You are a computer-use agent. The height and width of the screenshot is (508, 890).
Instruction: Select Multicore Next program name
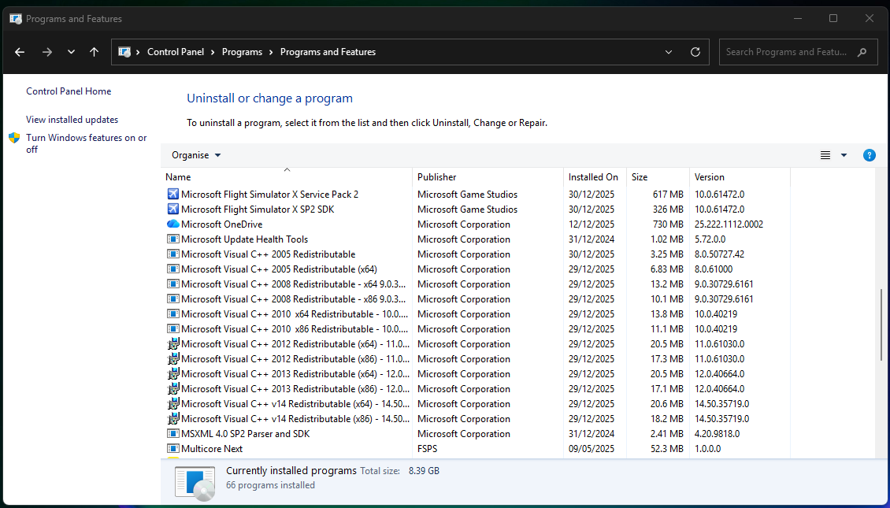coord(212,449)
